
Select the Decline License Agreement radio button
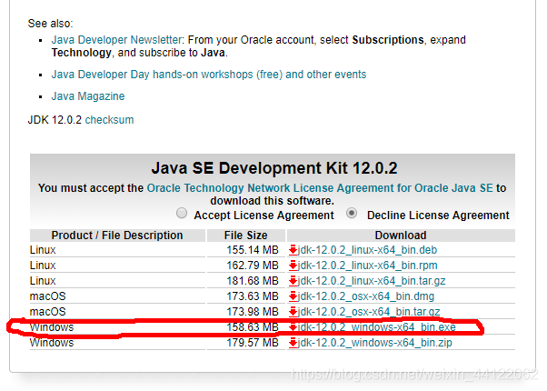coord(352,213)
